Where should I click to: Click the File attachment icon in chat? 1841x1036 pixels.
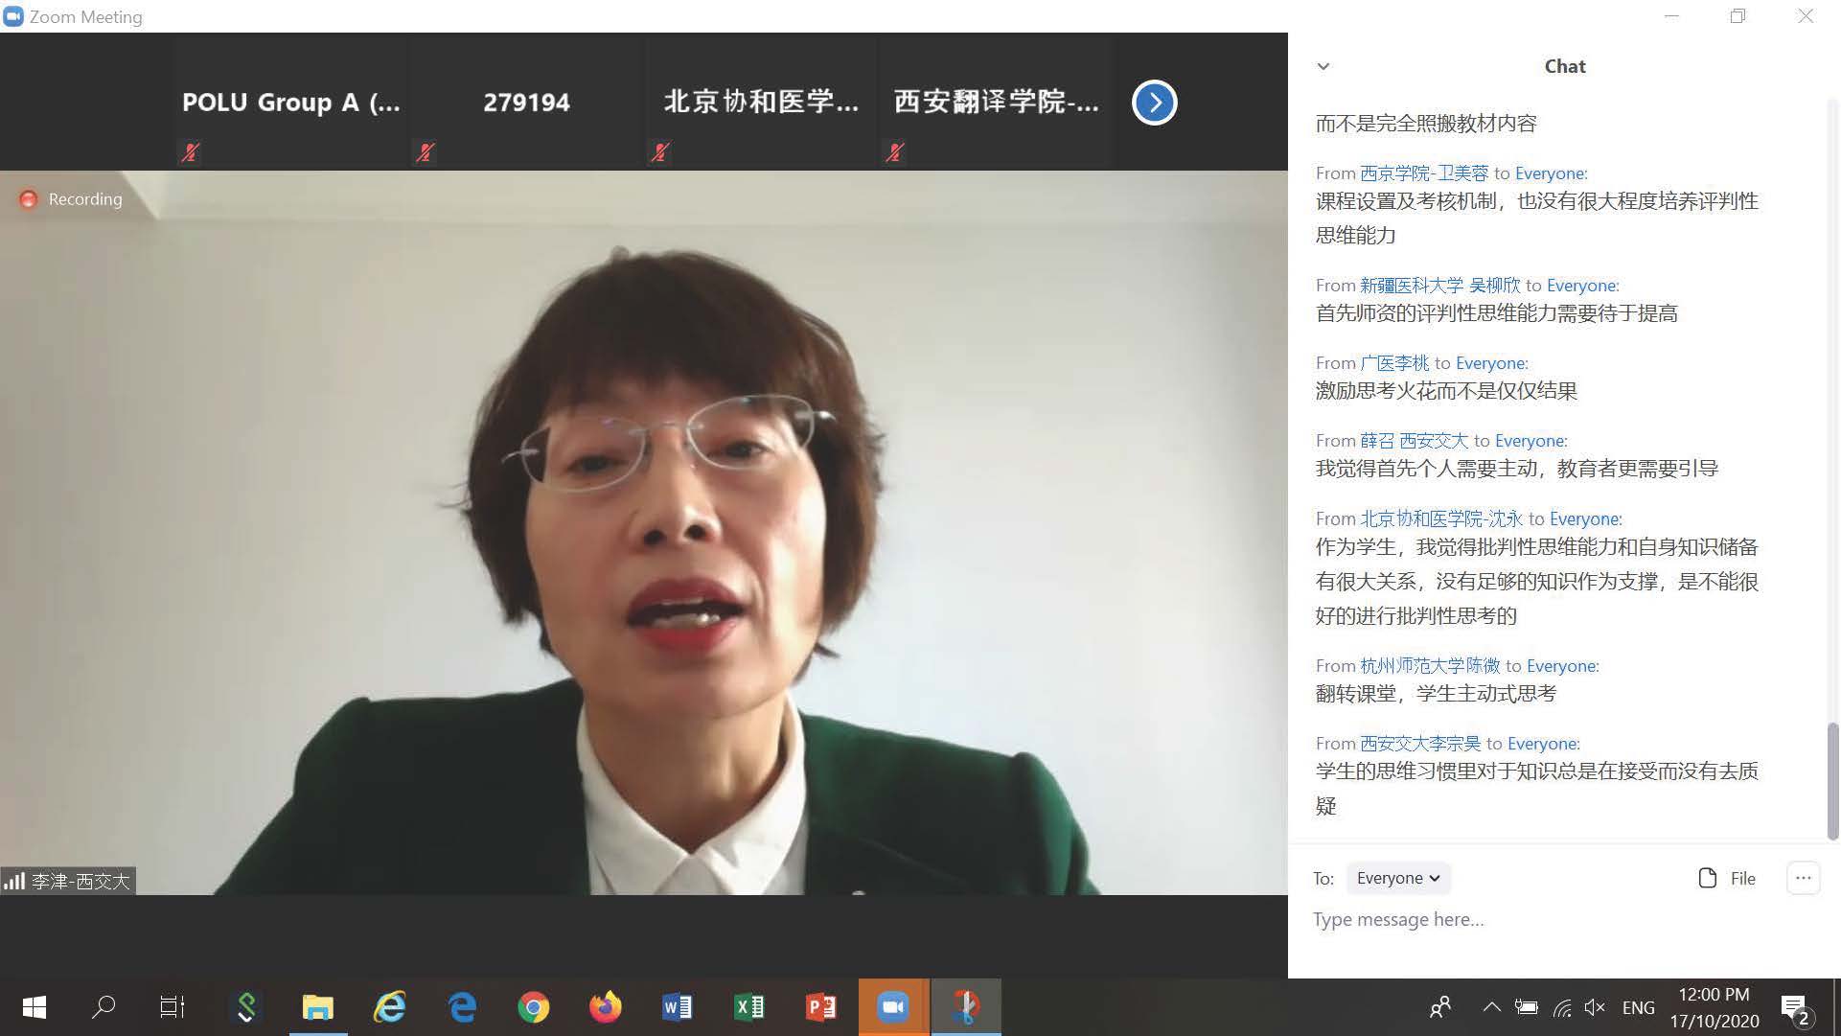[x=1708, y=878]
